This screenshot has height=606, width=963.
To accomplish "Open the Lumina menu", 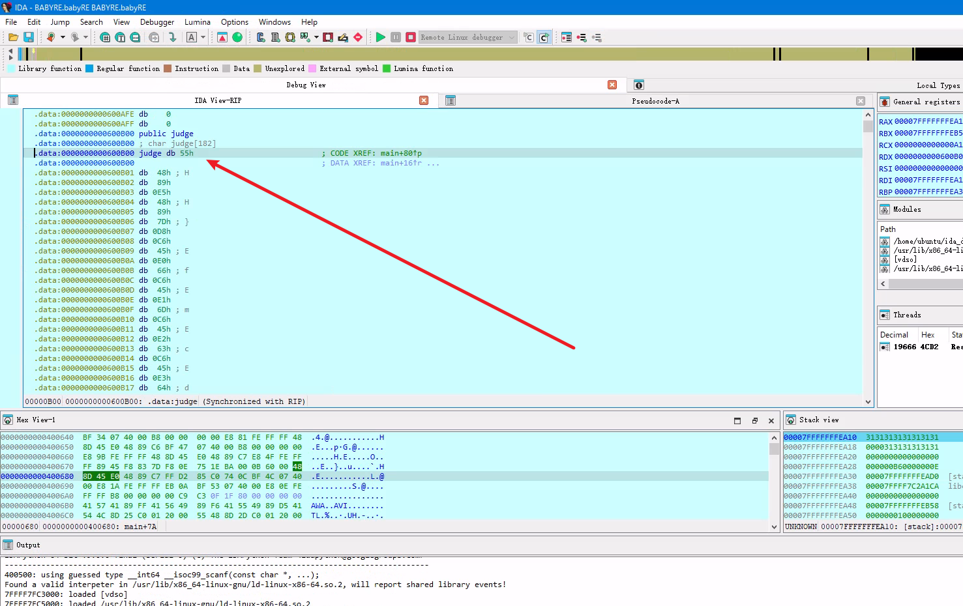I will click(197, 22).
